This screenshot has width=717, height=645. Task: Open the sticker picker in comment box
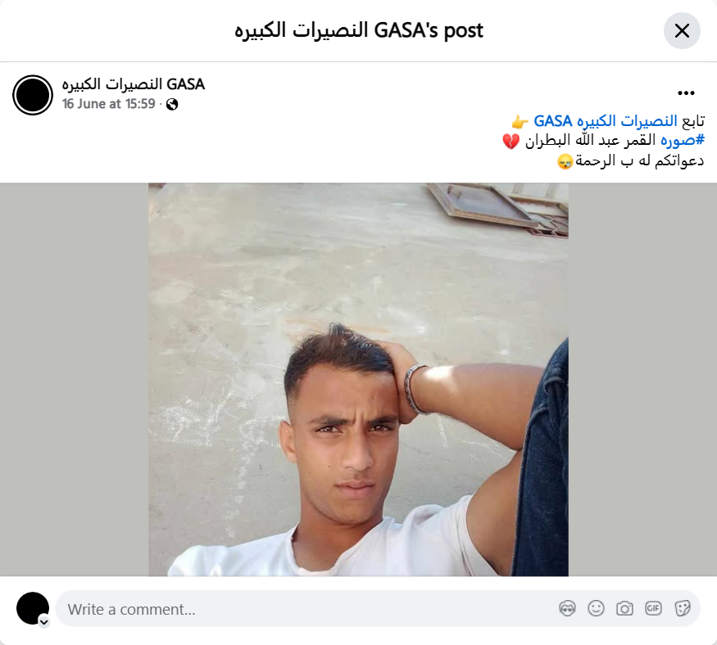[x=682, y=608]
